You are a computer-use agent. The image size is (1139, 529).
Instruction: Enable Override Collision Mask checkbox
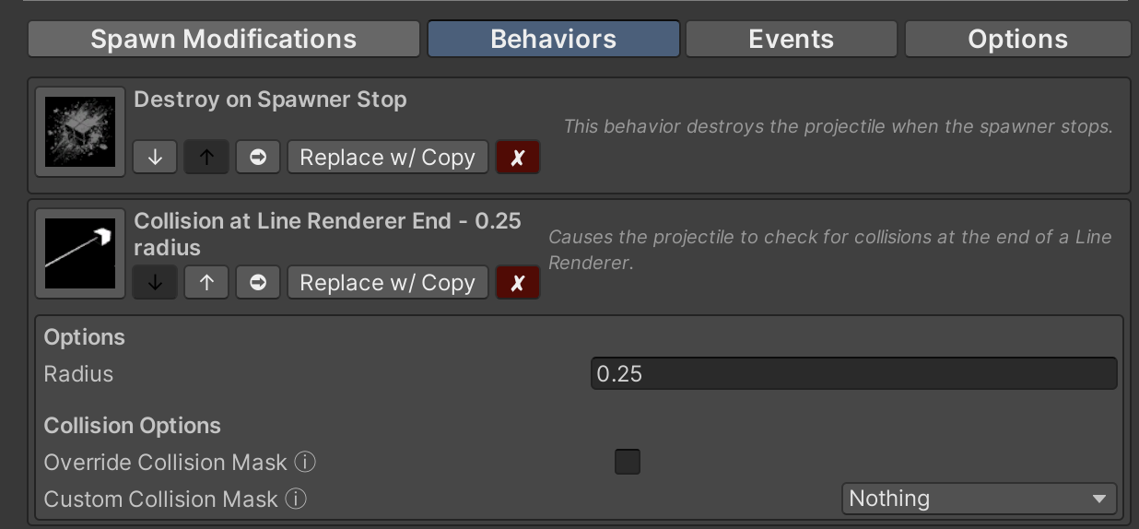[628, 462]
